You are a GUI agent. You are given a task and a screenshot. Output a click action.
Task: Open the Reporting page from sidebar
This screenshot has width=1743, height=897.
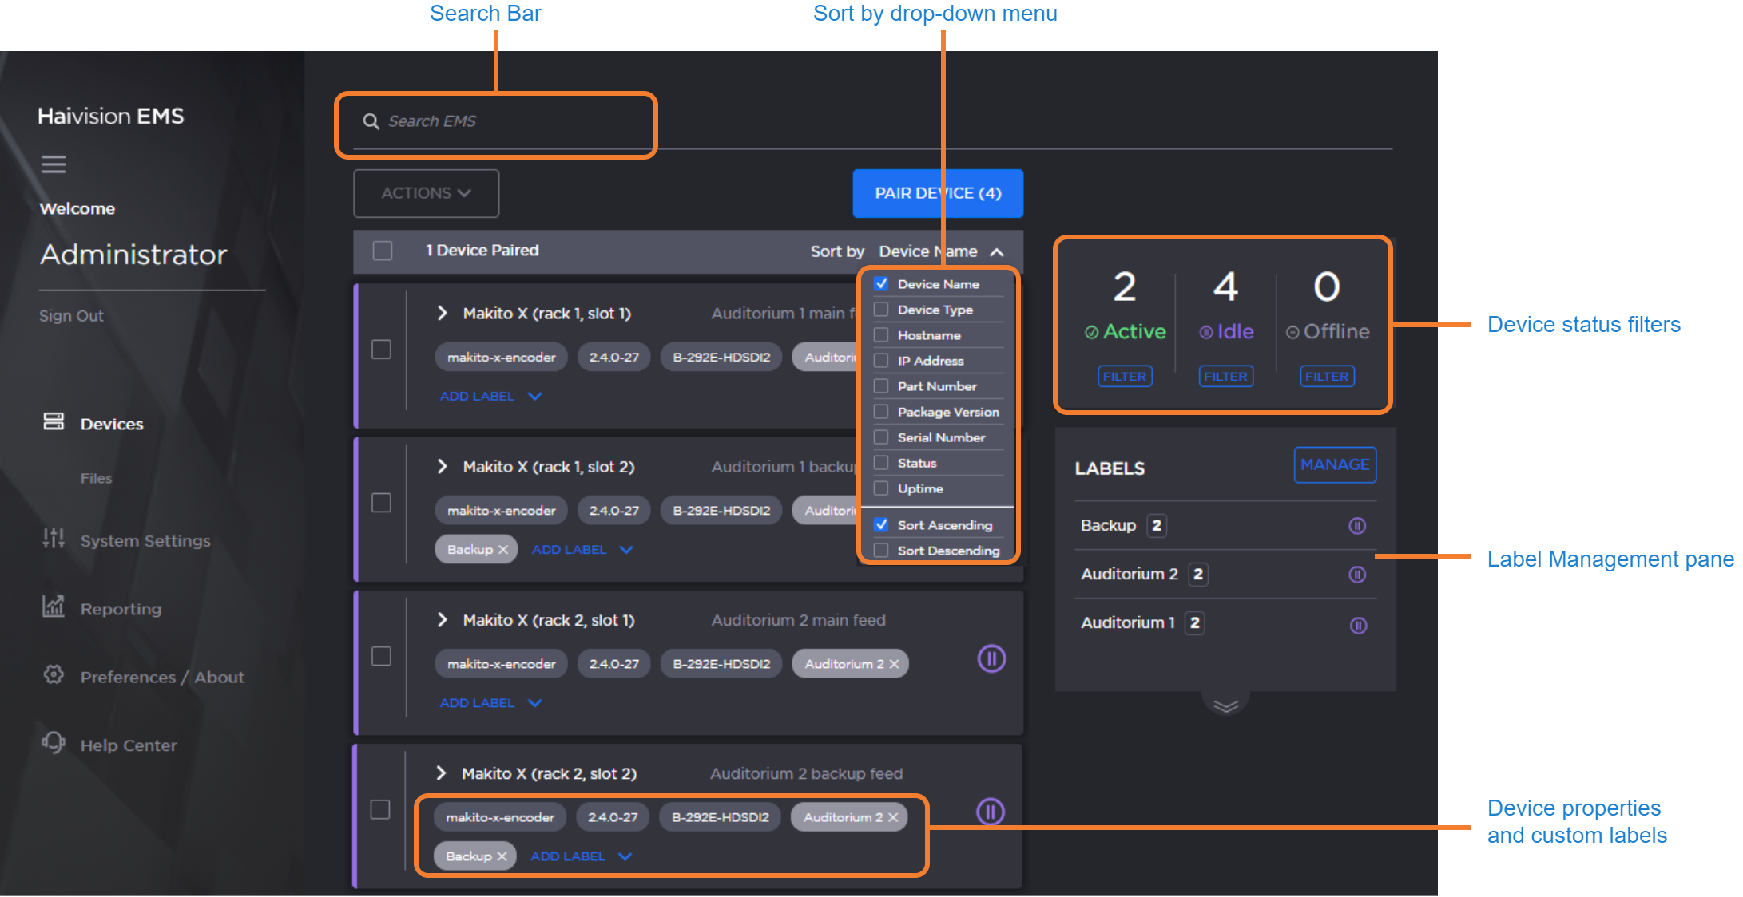click(121, 609)
